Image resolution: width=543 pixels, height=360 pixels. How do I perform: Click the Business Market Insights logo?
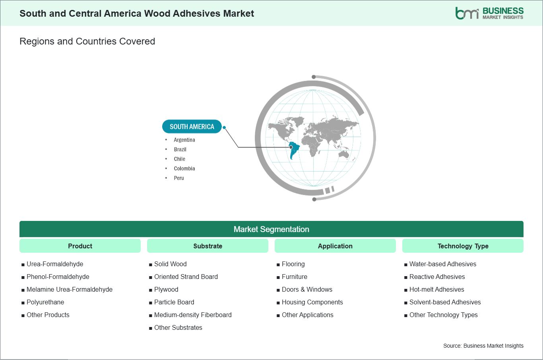coord(489,13)
